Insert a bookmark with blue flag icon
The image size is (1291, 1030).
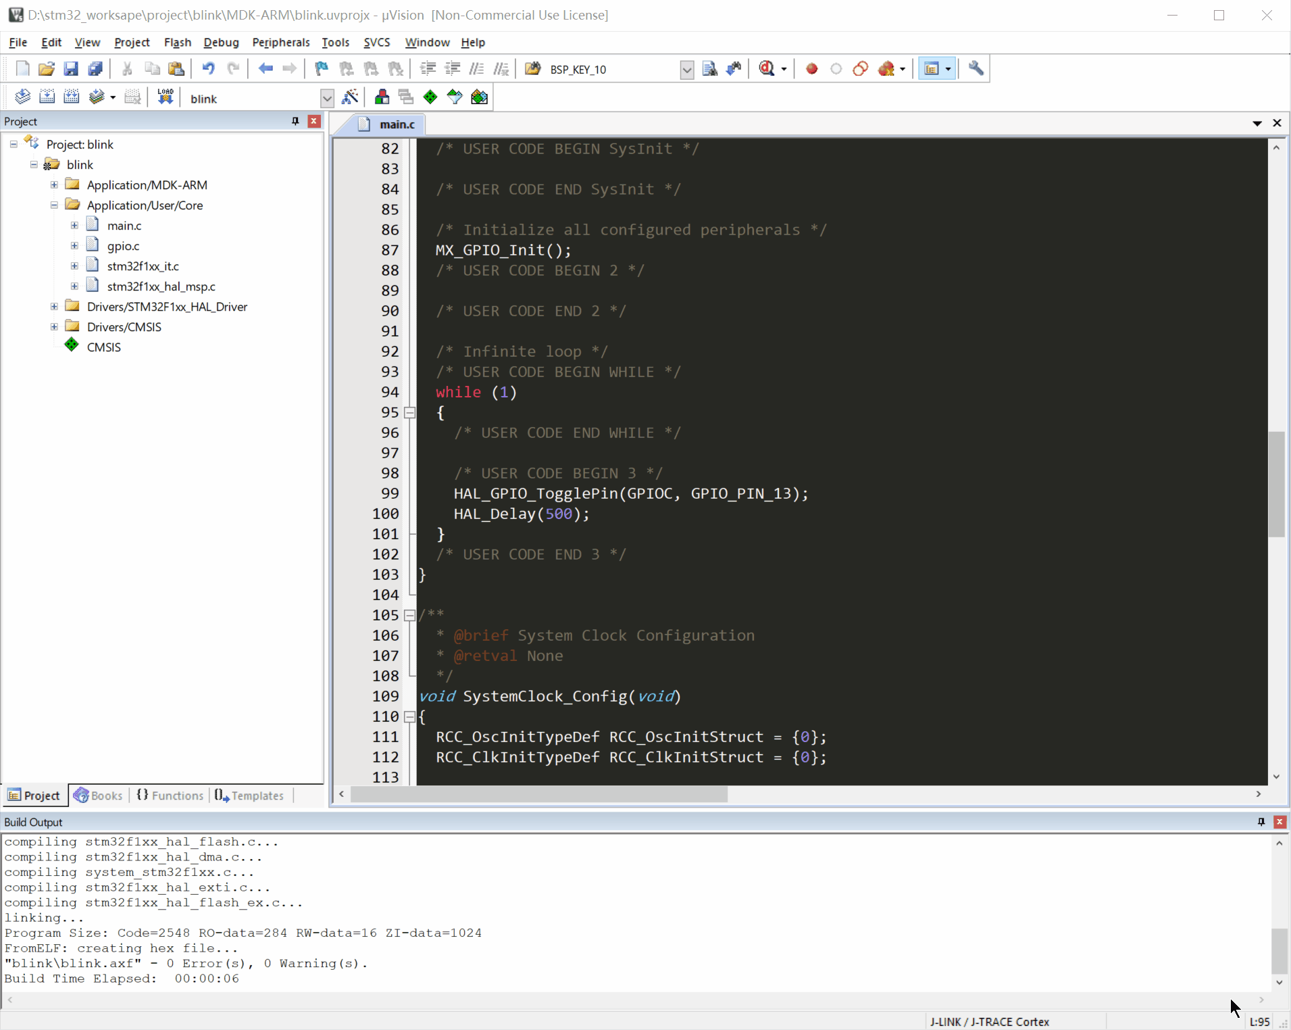(322, 69)
